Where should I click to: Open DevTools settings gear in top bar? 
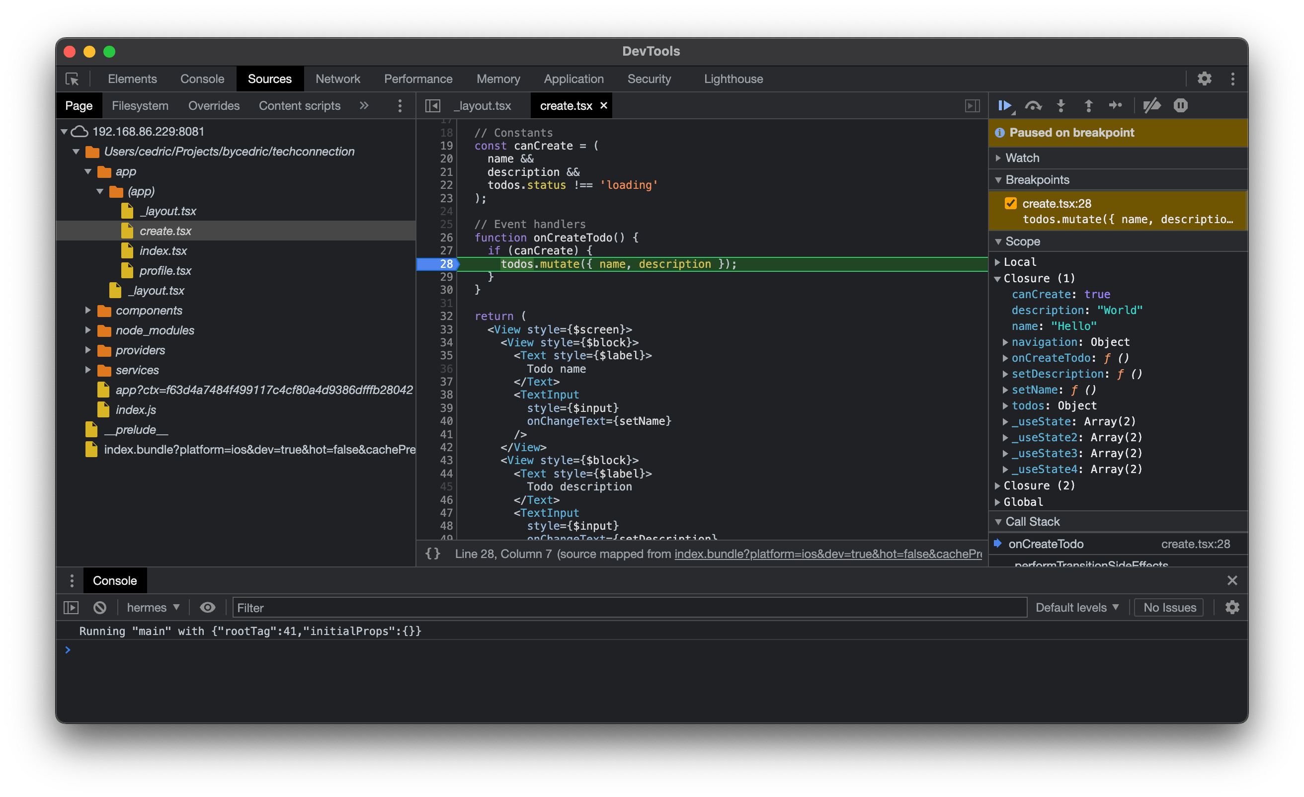point(1204,79)
